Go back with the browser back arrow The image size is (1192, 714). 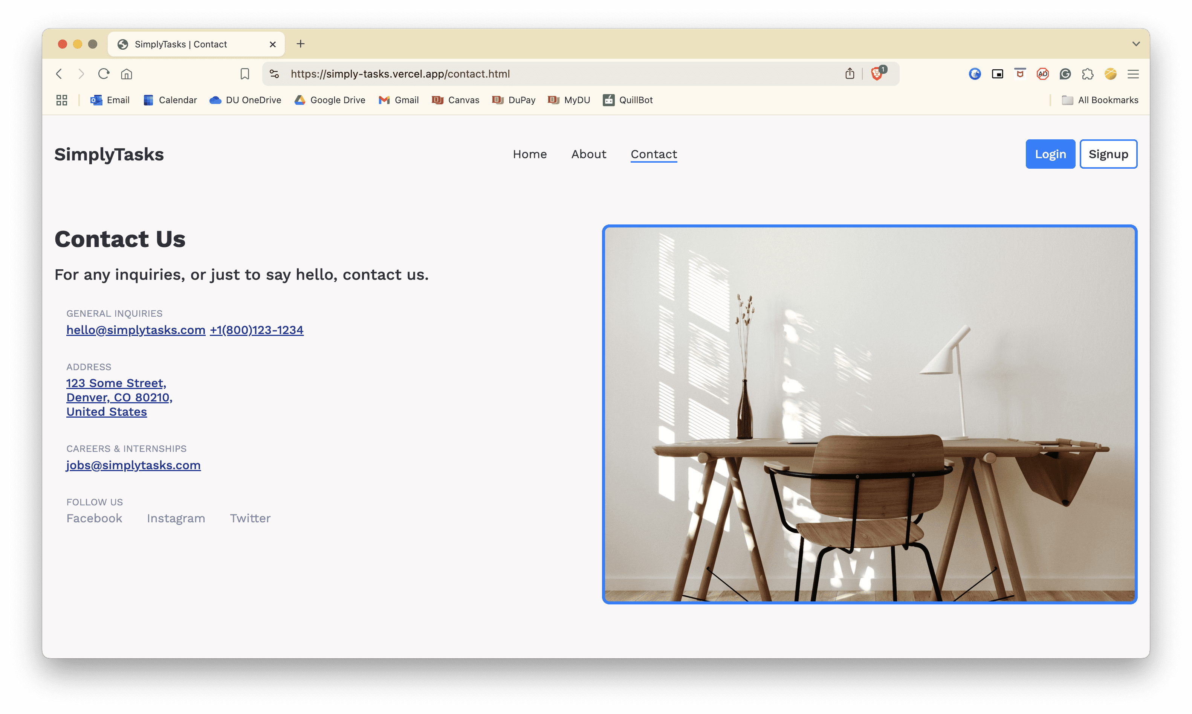click(59, 73)
